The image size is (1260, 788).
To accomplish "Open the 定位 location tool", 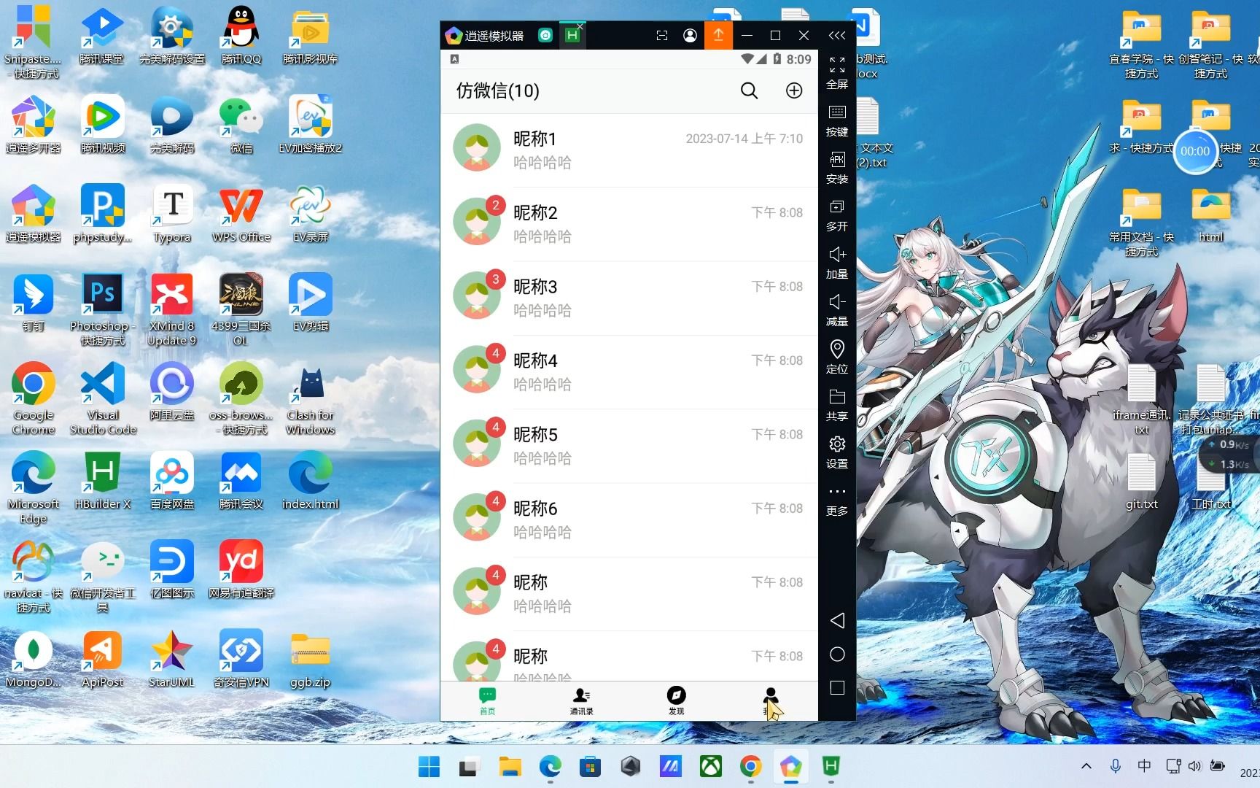I will point(837,358).
